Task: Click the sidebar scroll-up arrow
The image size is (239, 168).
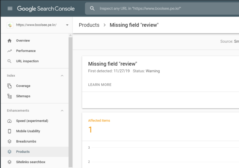Action: pyautogui.click(x=70, y=35)
